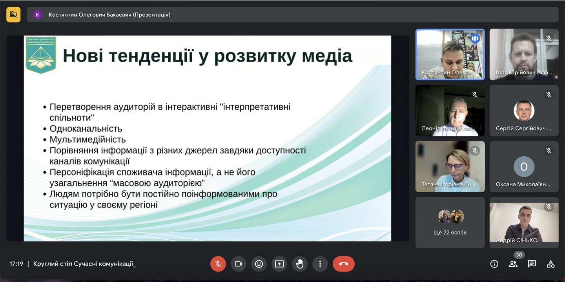565x282 pixels.
Task: Leave the call with red button
Action: click(343, 264)
